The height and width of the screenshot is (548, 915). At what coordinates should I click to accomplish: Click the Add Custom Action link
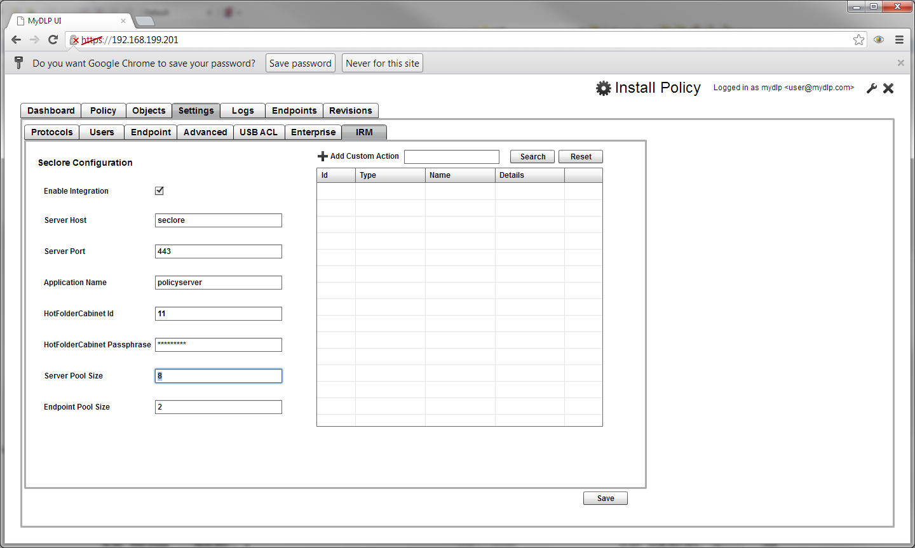(x=365, y=156)
